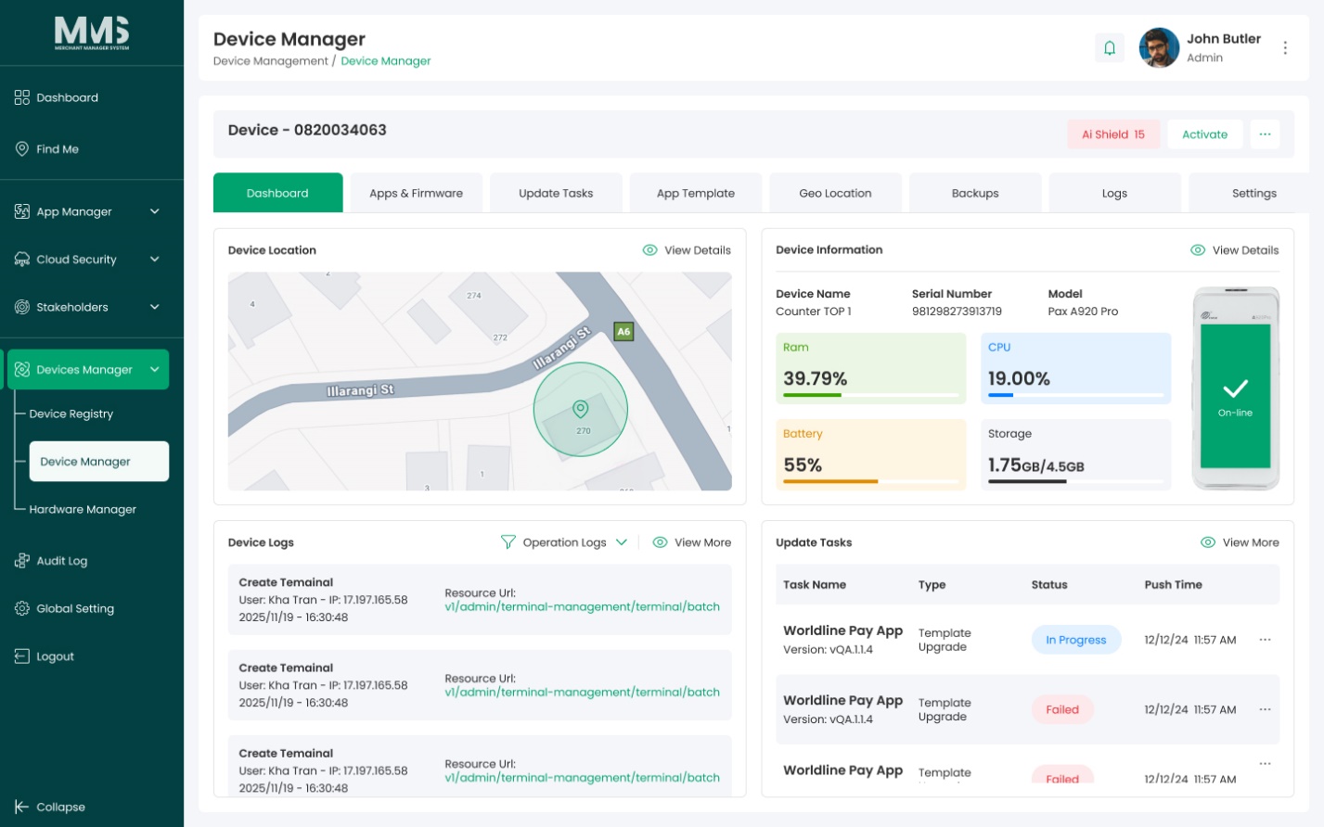
Task: Open the device header more-options ellipsis
Action: click(x=1265, y=134)
